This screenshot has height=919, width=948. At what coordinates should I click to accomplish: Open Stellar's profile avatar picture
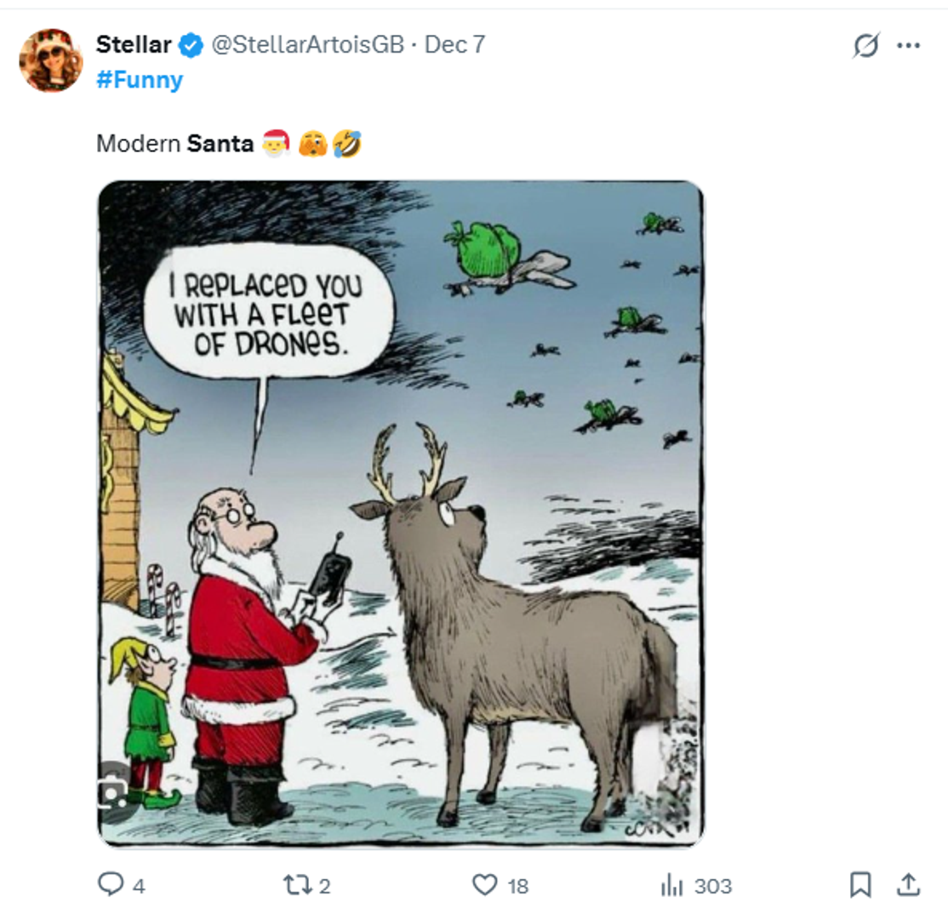click(51, 60)
